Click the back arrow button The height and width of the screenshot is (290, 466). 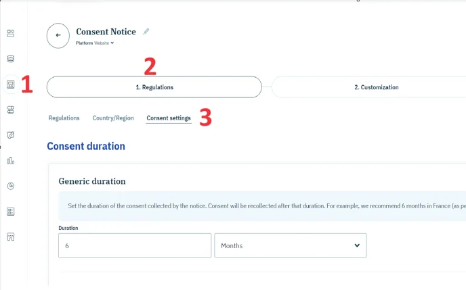tap(58, 36)
